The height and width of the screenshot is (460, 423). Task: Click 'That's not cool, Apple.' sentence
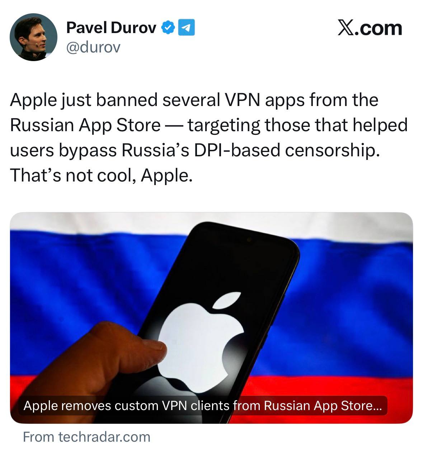[101, 175]
